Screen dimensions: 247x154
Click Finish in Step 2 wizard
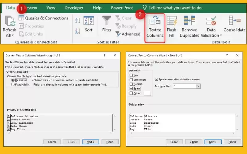[232, 142]
